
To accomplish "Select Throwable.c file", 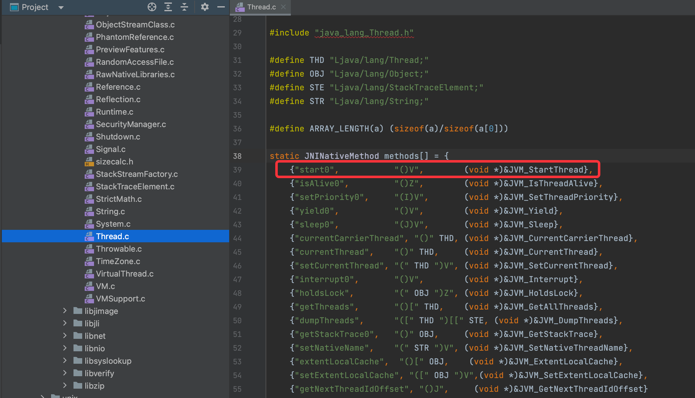I will (x=119, y=249).
